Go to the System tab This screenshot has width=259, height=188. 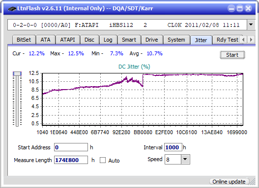coord(176,40)
